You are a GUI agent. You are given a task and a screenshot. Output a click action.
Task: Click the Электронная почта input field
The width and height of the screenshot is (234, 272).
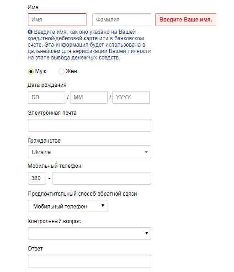click(90, 125)
